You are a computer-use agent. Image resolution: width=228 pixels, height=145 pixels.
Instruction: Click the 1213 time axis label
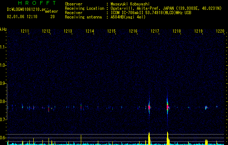tap(68, 31)
